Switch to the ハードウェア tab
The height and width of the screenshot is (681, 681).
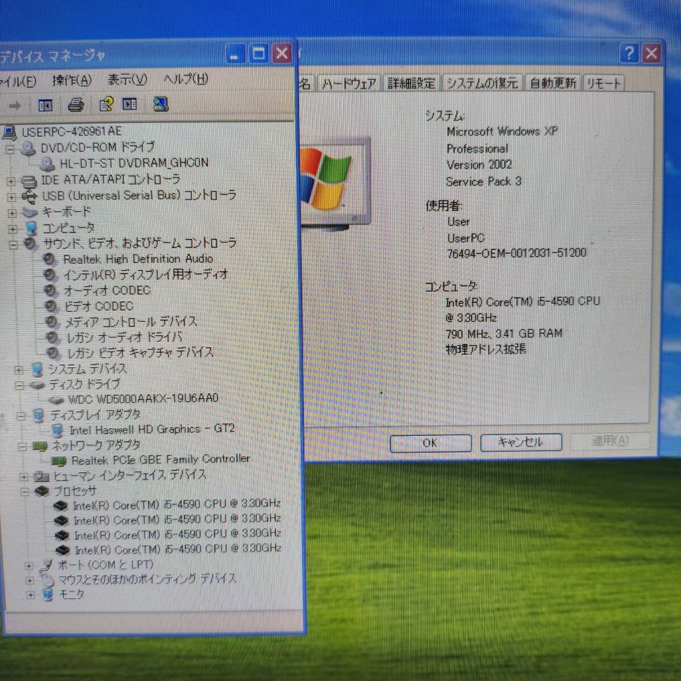pos(349,84)
